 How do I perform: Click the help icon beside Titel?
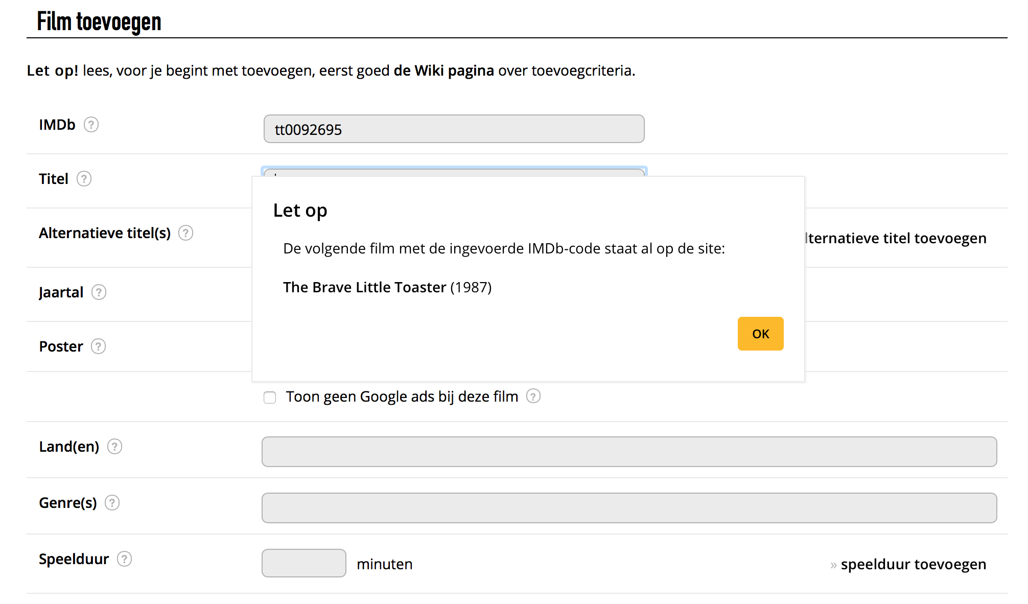(84, 179)
